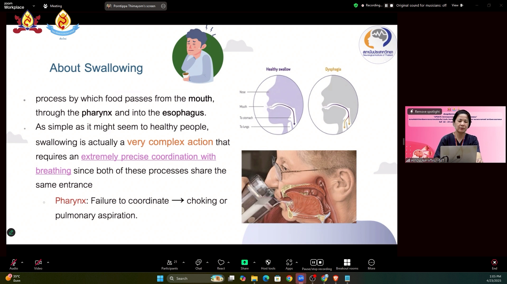Click the Meeting tab at the top
The height and width of the screenshot is (284, 507).
point(53,6)
